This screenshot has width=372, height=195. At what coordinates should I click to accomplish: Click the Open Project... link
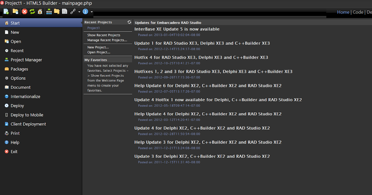point(99,52)
